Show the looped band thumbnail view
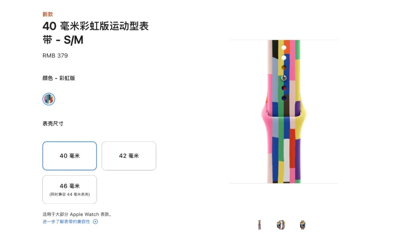 [281, 225]
